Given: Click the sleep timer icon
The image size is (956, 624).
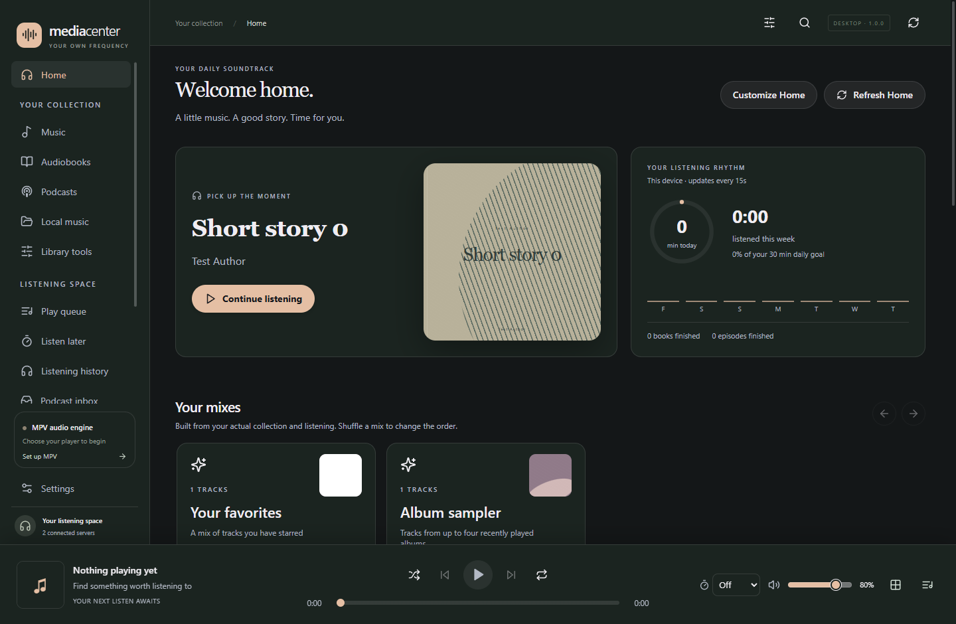Looking at the screenshot, I should click(704, 585).
